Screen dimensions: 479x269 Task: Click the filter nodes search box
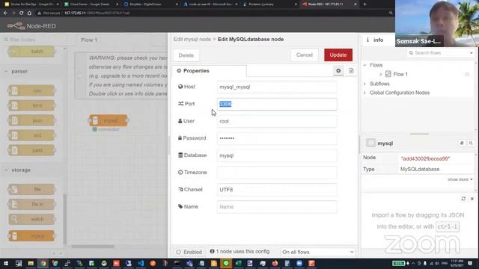pos(33,40)
